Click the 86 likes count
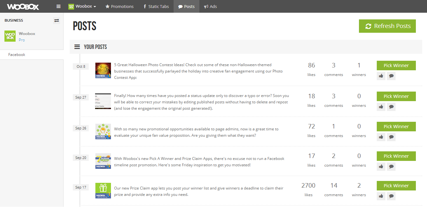Image resolution: width=427 pixels, height=207 pixels. pos(312,66)
